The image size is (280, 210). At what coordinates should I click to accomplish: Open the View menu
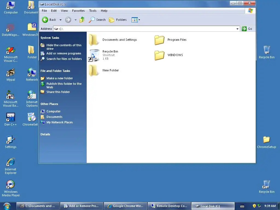pyautogui.click(x=64, y=11)
